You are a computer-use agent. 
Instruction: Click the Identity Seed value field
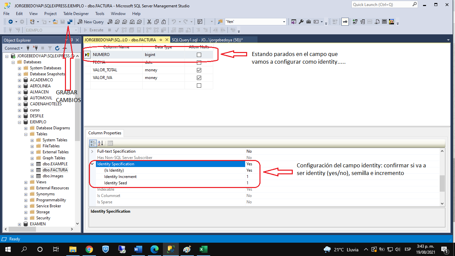click(342, 183)
